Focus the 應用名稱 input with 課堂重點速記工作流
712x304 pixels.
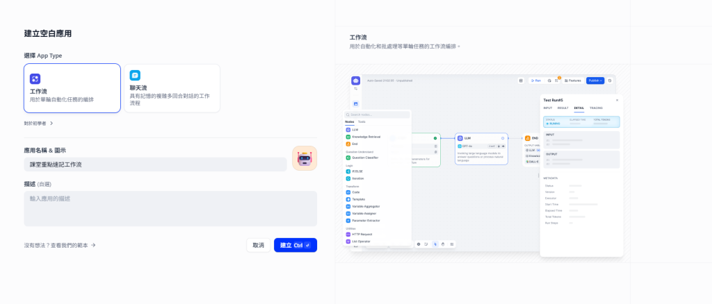155,164
